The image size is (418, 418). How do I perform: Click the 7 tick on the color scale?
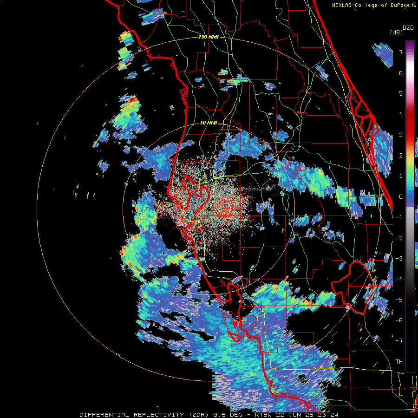click(x=401, y=52)
